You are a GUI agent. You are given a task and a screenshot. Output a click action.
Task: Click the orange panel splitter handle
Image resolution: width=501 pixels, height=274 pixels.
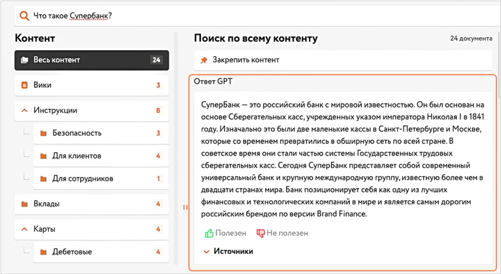coord(185,207)
